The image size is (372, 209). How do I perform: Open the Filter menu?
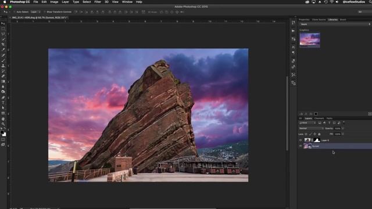tap(98, 2)
